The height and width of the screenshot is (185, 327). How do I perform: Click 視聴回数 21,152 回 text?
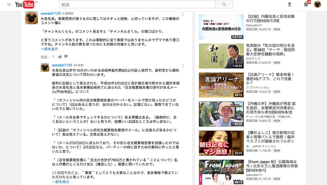pos(258,179)
